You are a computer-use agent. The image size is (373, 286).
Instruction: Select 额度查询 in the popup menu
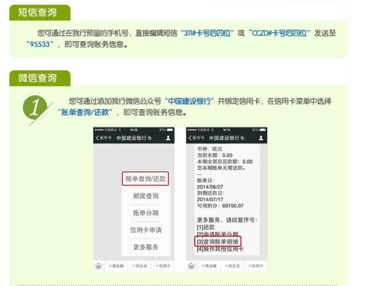click(x=145, y=196)
